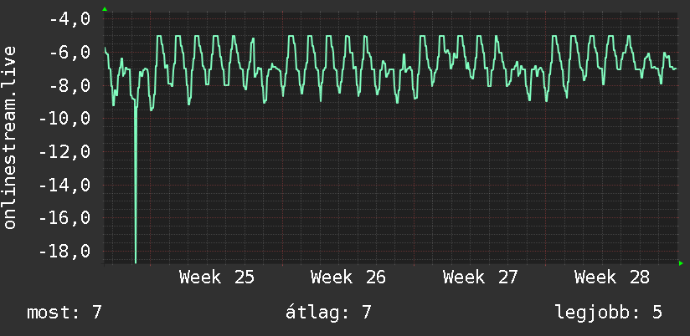Click the 'átlag: 7' statistic
The image size is (690, 336).
(328, 313)
